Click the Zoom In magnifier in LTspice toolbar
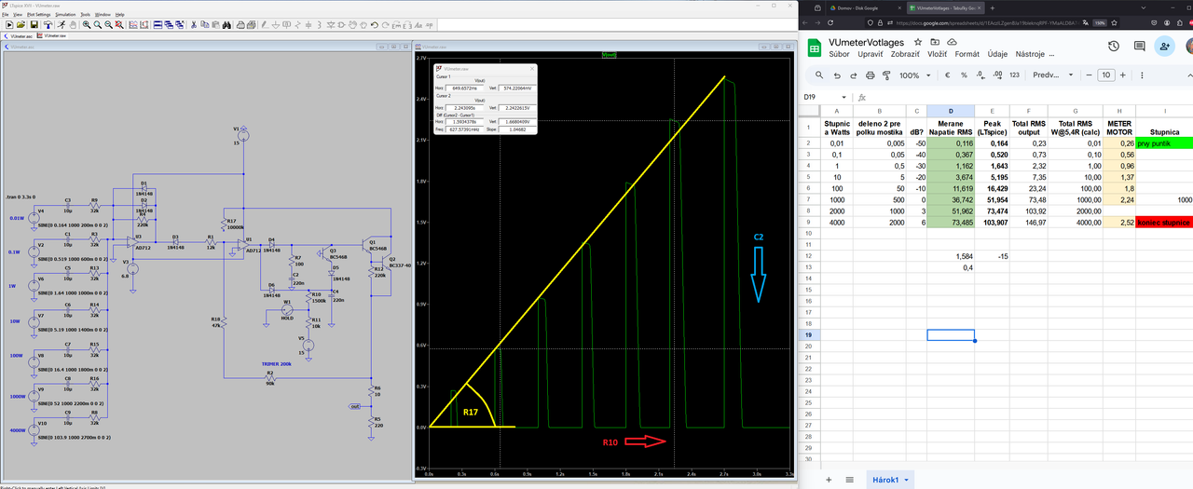1193x489 pixels. (87, 24)
